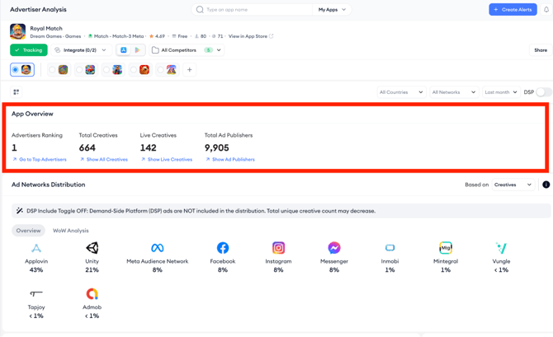The image size is (553, 337).
Task: Click the folder icon in All Competitors
Action: [155, 50]
